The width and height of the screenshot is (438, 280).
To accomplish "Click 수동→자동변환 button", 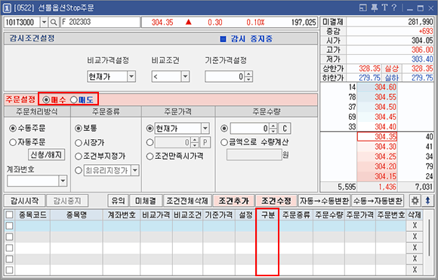I will 378,200.
